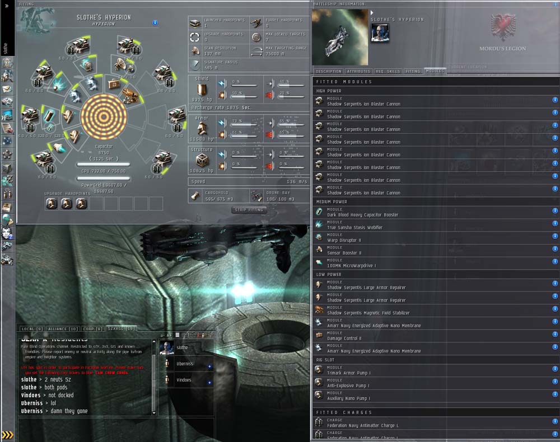Image resolution: width=560 pixels, height=442 pixels.
Task: Switch to the Req. Skills tab
Action: 388,72
